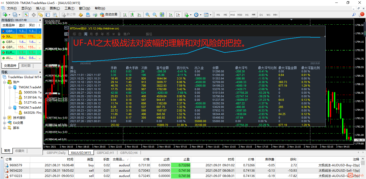Expand the new chart dropdown arrow
Viewport: 366px width, 179px height.
tap(9, 15)
